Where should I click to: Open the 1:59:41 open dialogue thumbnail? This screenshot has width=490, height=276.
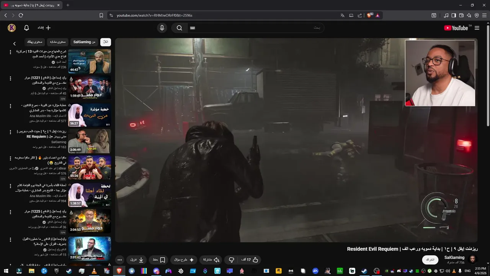(x=90, y=87)
